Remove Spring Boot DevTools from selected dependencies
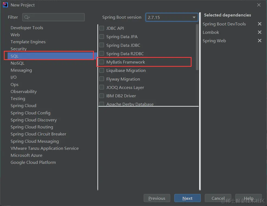The height and width of the screenshot is (206, 267). [x=260, y=24]
